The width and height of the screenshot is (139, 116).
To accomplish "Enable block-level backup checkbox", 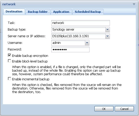I will point(9,61).
